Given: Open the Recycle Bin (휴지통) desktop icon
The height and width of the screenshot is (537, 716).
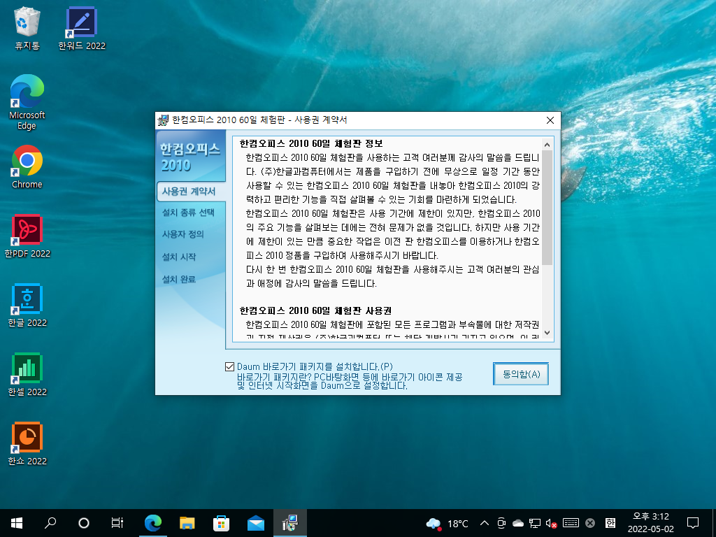Looking at the screenshot, I should coord(27,28).
